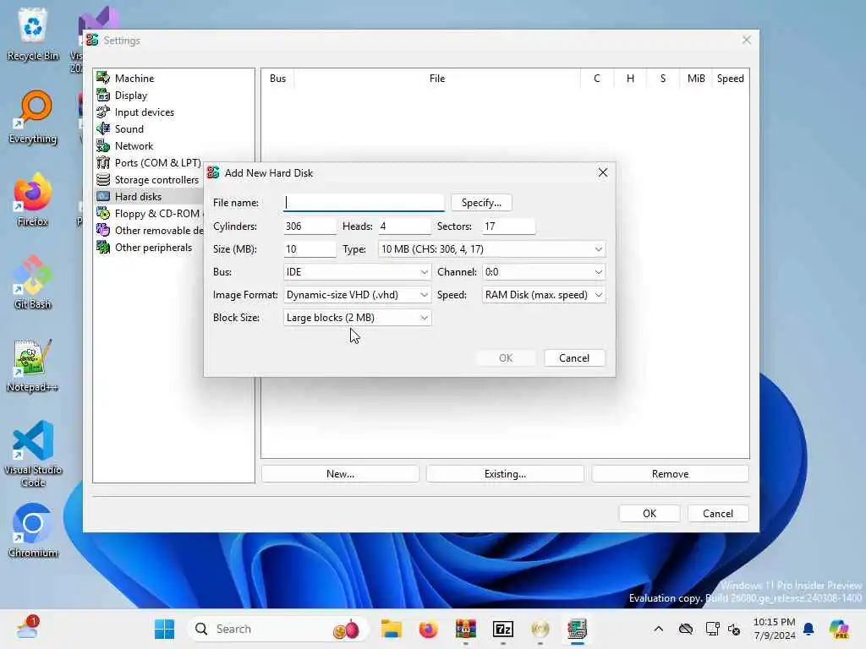
Task: Open the notification bell icon
Action: coord(808,629)
